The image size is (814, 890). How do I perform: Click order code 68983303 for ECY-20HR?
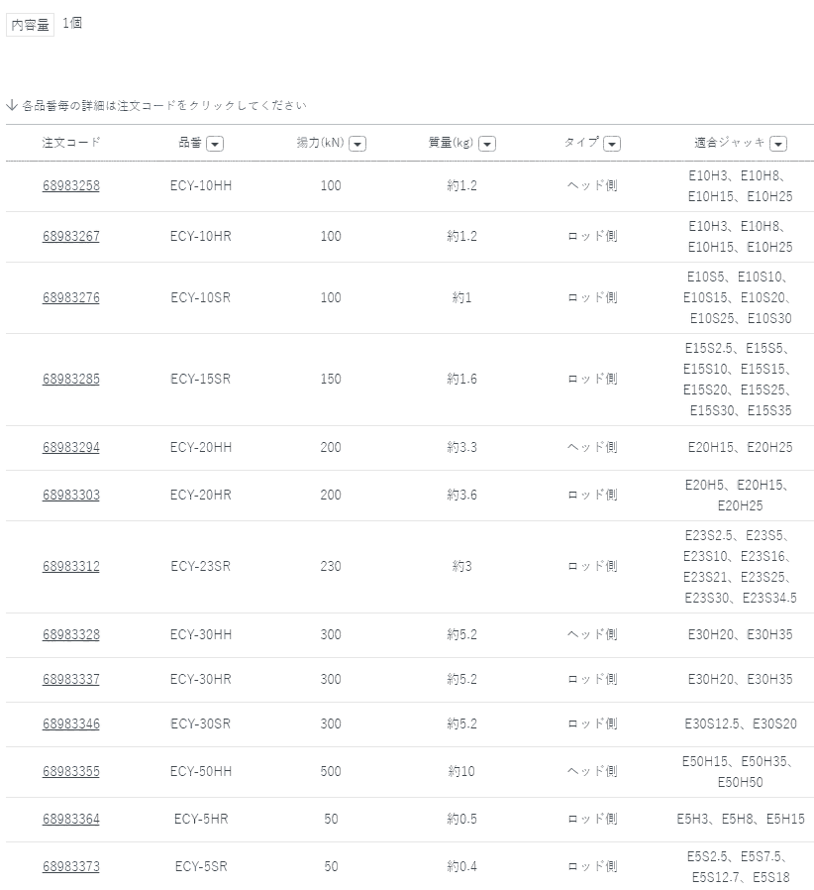point(71,496)
